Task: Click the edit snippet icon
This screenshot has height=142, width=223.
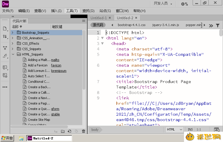Action: click(76, 131)
